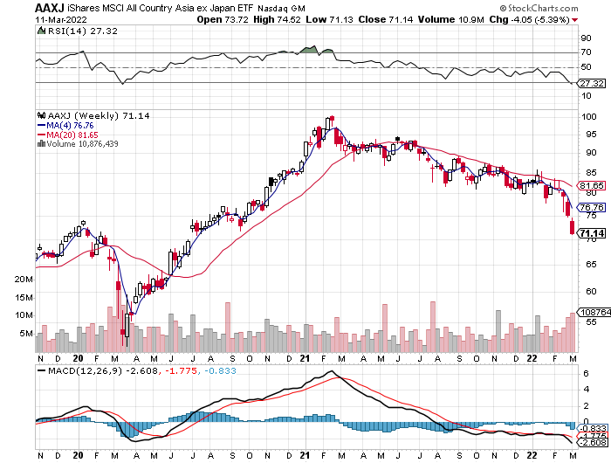Click the RSI(14) 27.32 legend label
Viewport: 611px width, 463px height.
coord(82,31)
